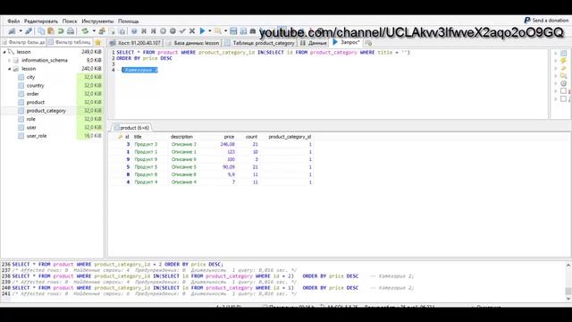Viewport: 572px width, 322px height.
Task: Switch to the Таблица: product_category tab
Action: click(259, 43)
